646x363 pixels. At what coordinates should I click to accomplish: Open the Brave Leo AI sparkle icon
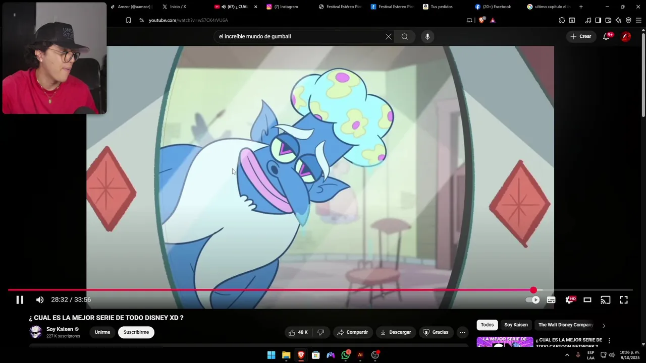[618, 20]
